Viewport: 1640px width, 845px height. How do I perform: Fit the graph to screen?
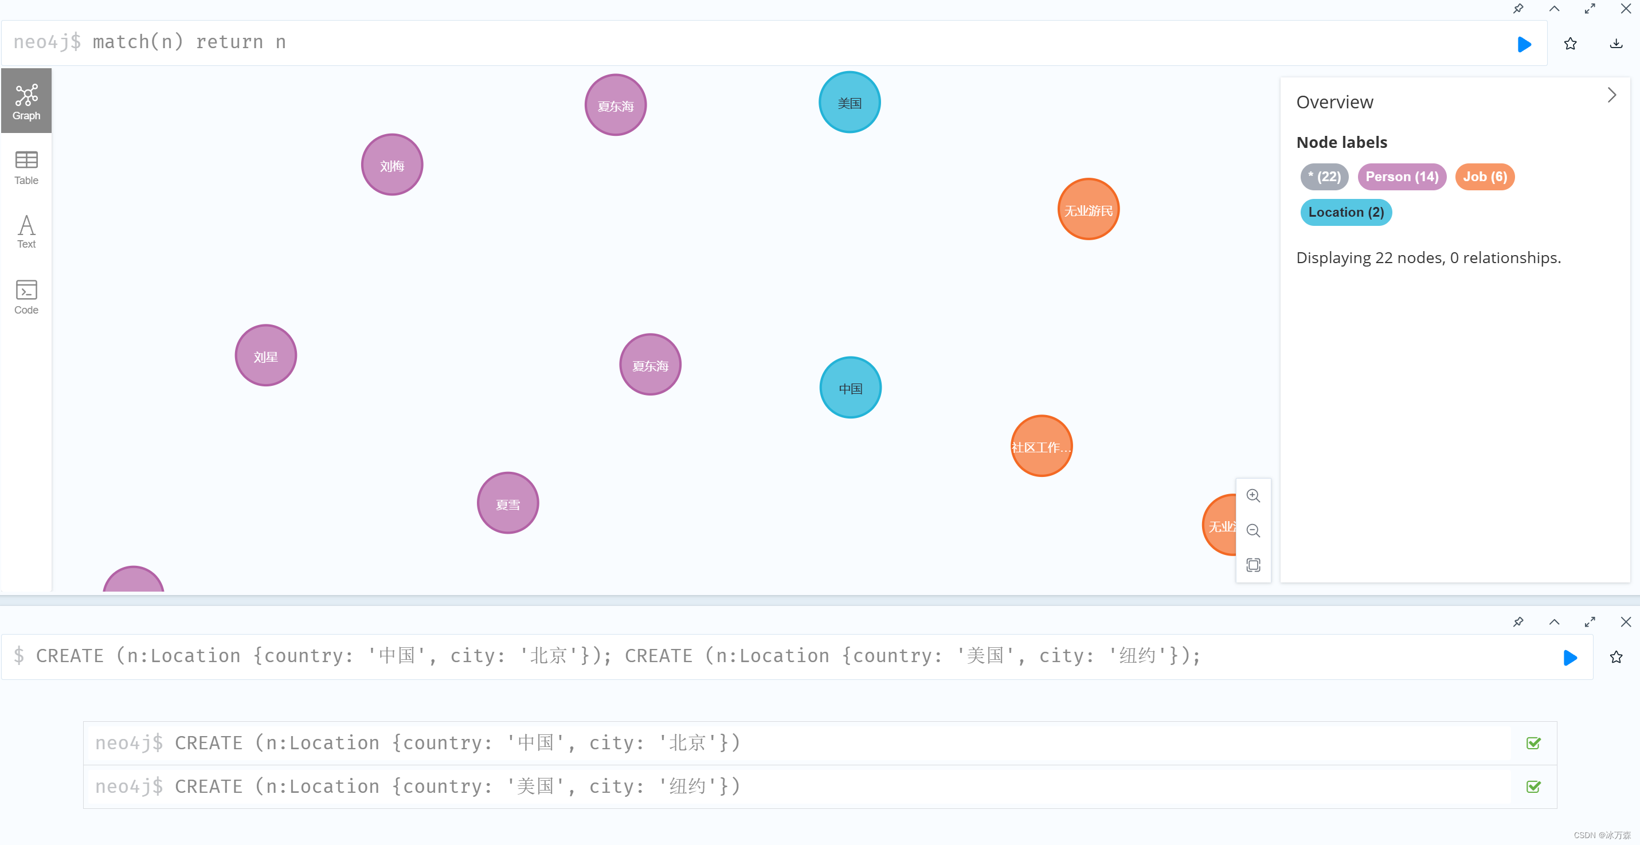click(x=1252, y=565)
